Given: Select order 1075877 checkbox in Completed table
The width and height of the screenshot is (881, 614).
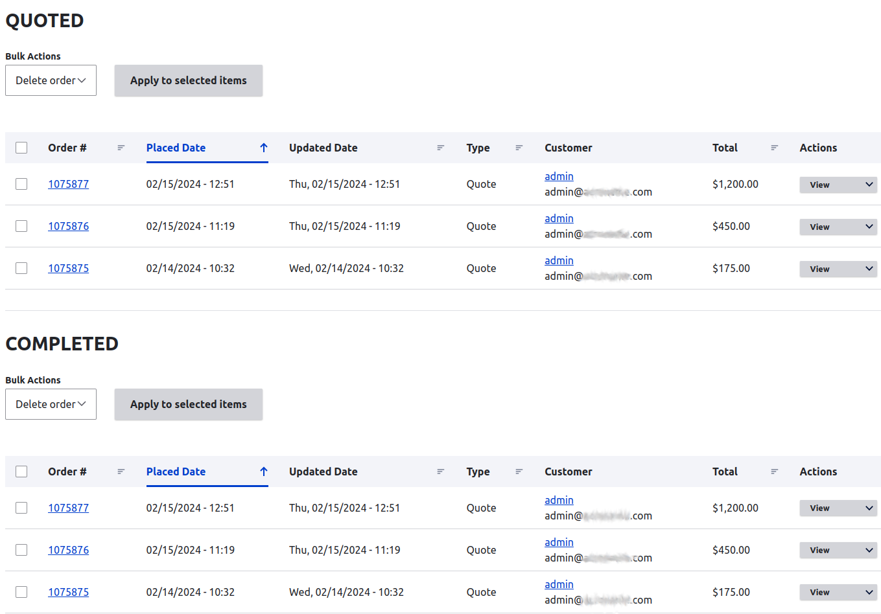Looking at the screenshot, I should pyautogui.click(x=21, y=508).
